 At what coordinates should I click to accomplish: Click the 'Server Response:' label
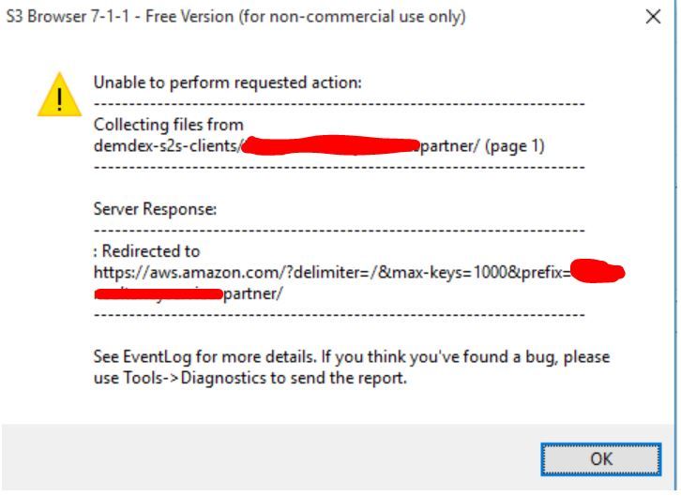coord(155,209)
